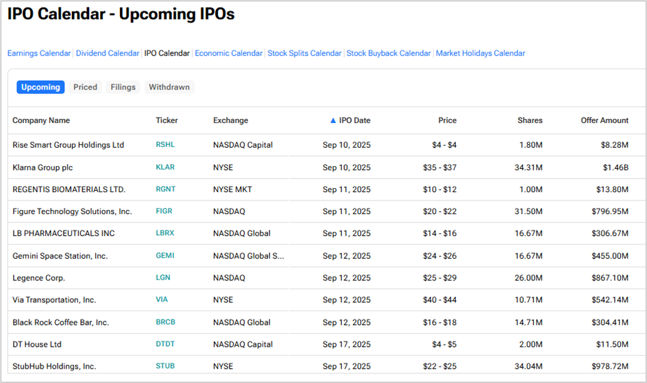The image size is (647, 383).
Task: Sort by the Shares column header
Action: point(530,120)
